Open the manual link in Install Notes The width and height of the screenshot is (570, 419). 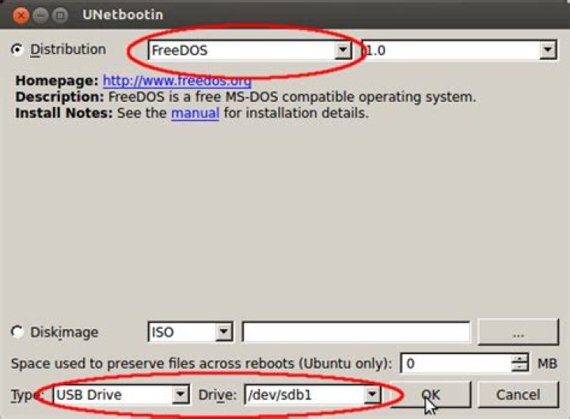196,113
